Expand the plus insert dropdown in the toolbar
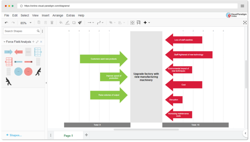Image resolution: width=250 pixels, height=142 pixels. tap(147, 23)
